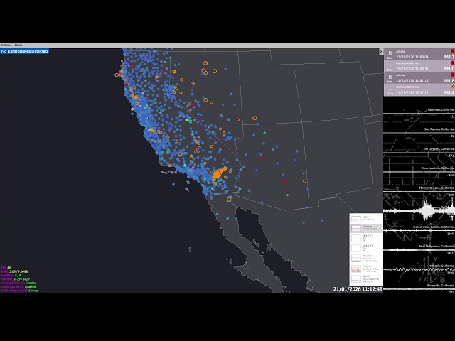Select Disk 1 (D:) in performance overlay

366,248
